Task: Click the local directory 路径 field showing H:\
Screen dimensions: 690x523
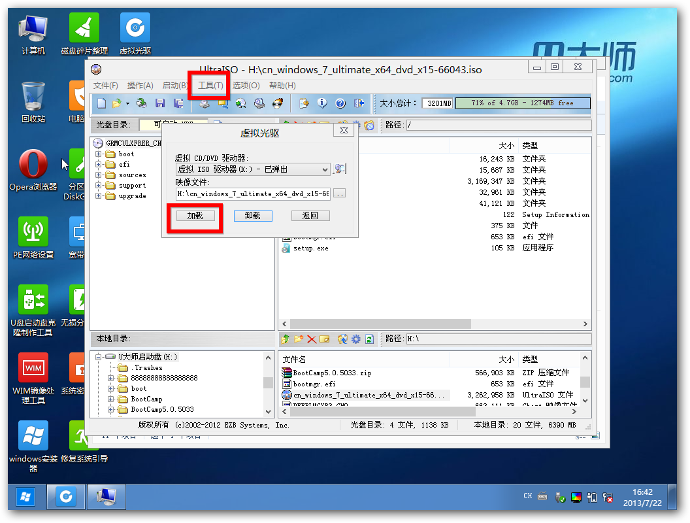Action: 499,339
